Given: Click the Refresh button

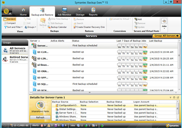Looking at the screenshot, I should [40, 117].
